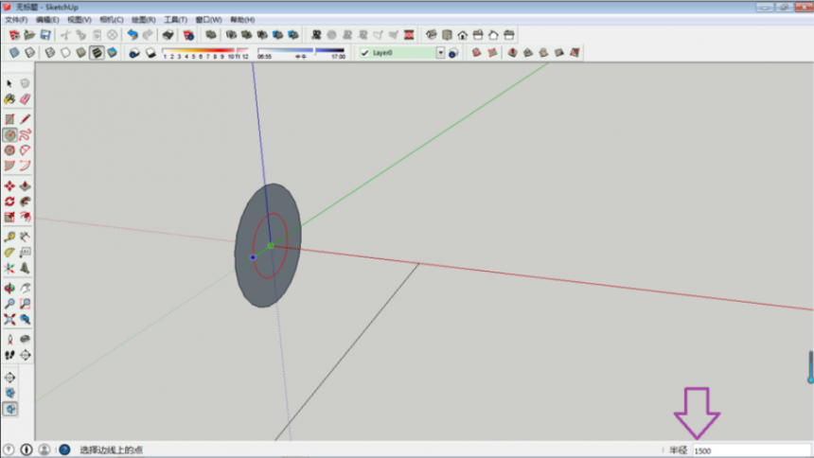
Task: Select the Rotate tool
Action: pos(9,202)
